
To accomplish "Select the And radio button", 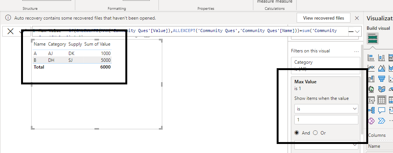I will (x=297, y=133).
